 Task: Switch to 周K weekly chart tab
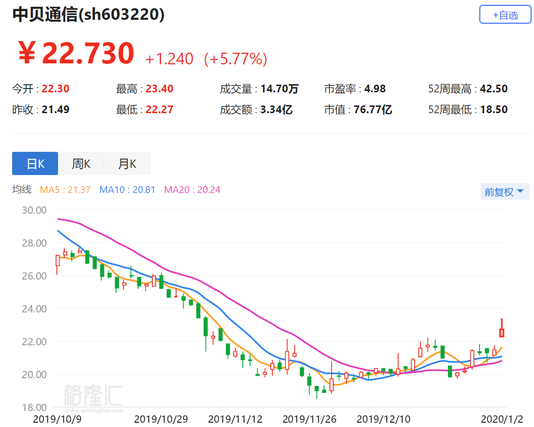point(81,163)
